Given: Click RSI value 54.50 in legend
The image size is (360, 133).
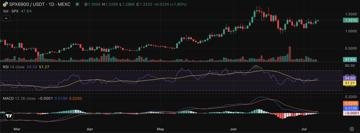Looking at the screenshot, I should 32,67.
